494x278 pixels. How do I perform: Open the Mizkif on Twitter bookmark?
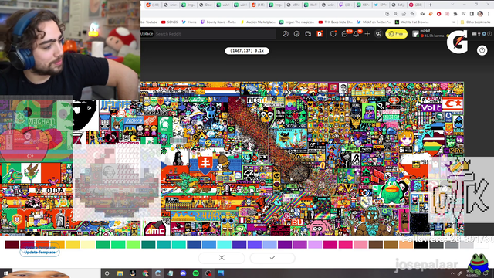[x=374, y=22]
